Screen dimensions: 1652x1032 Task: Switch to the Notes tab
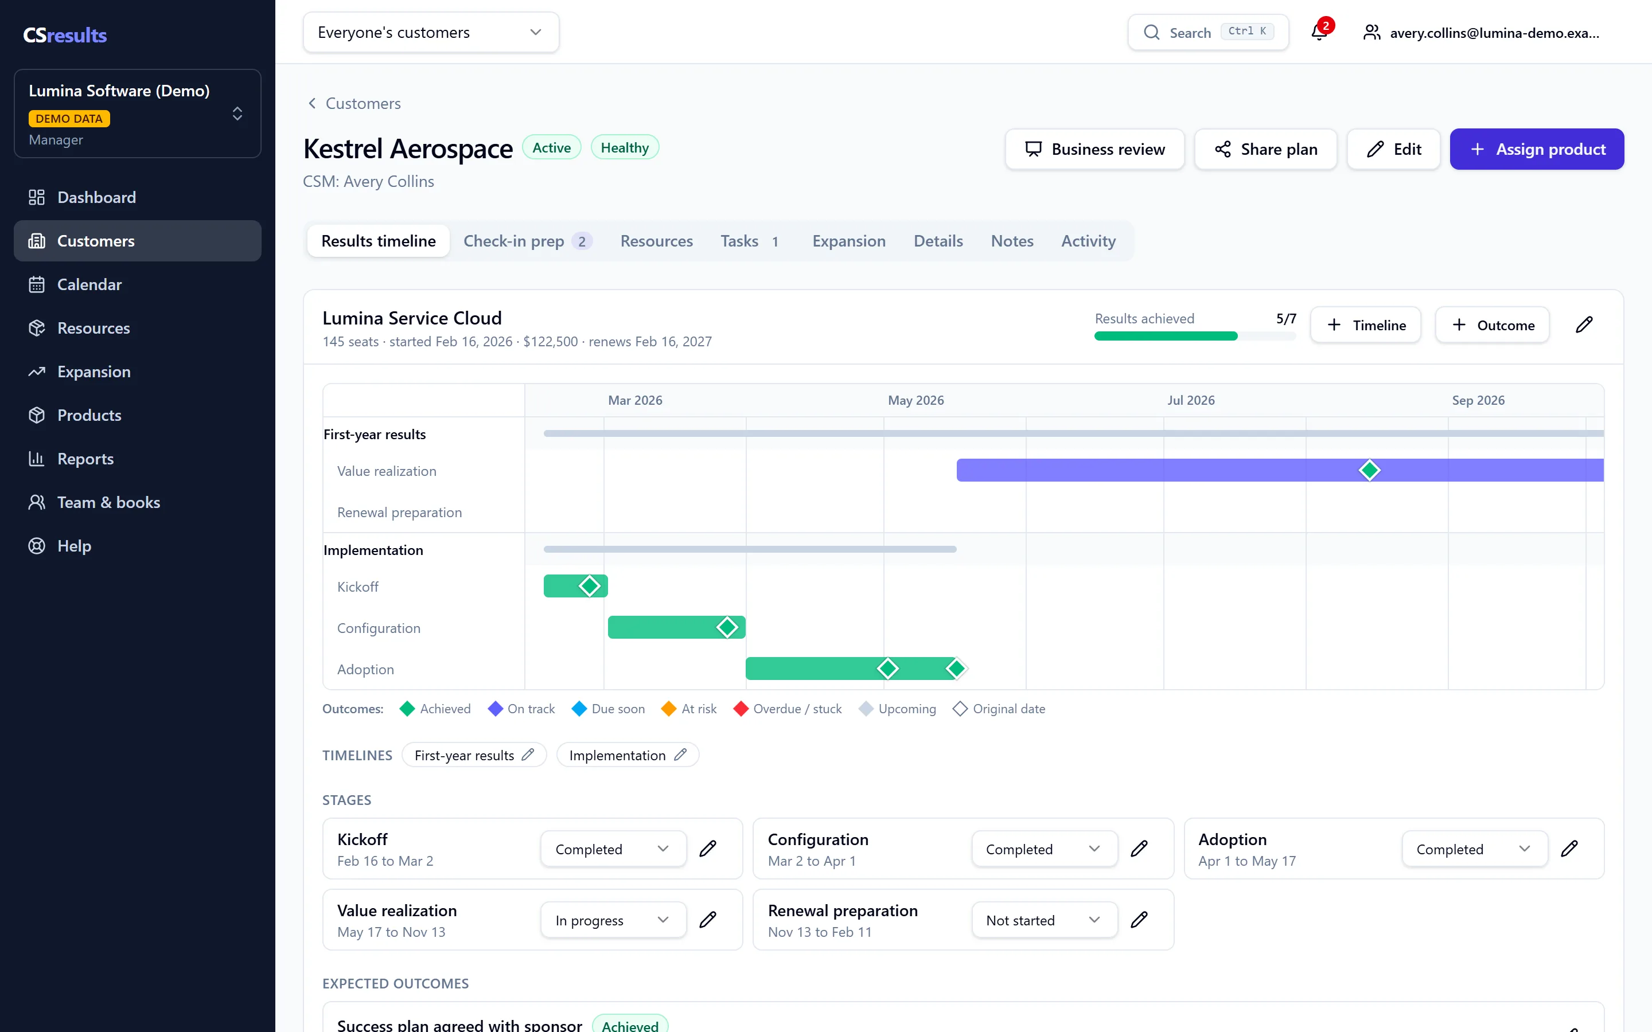click(1012, 241)
